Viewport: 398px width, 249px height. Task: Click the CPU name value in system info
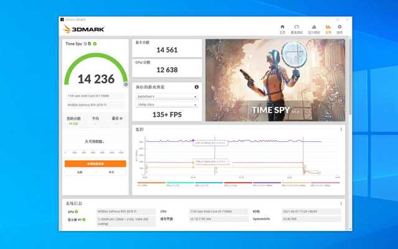coord(219,212)
